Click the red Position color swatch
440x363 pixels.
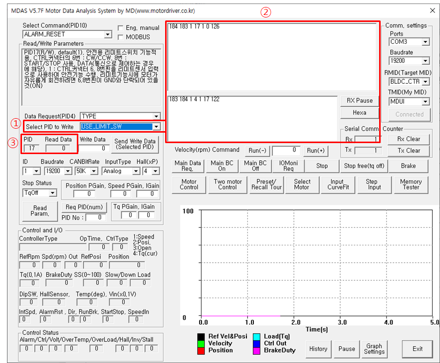coord(201,351)
